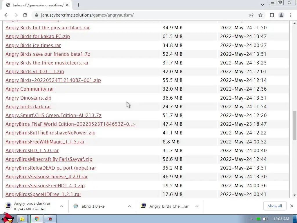
Task: Close the Index of /games tab
Action: [67, 5]
